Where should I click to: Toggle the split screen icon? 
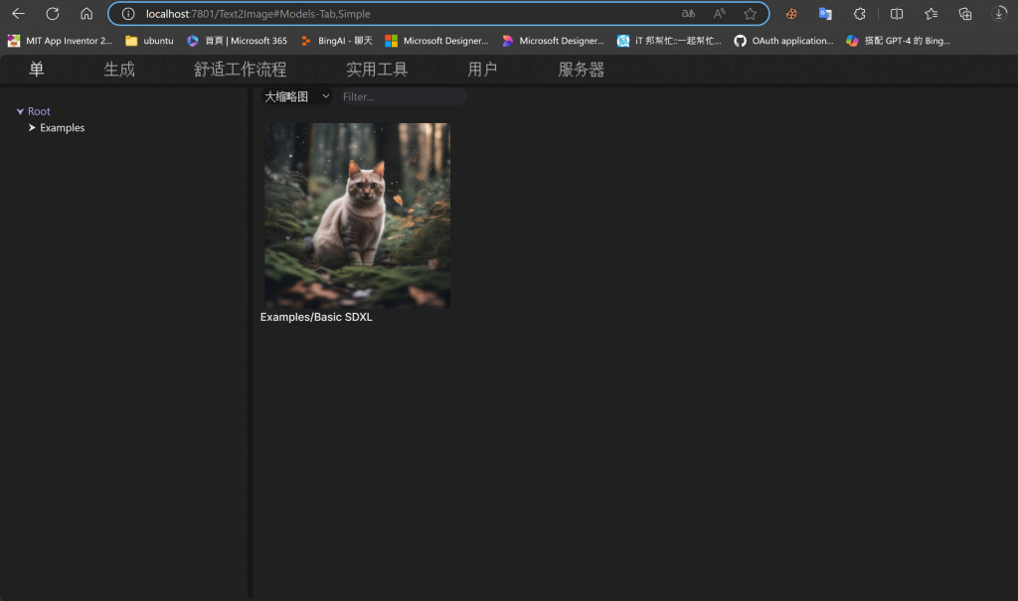pos(897,14)
